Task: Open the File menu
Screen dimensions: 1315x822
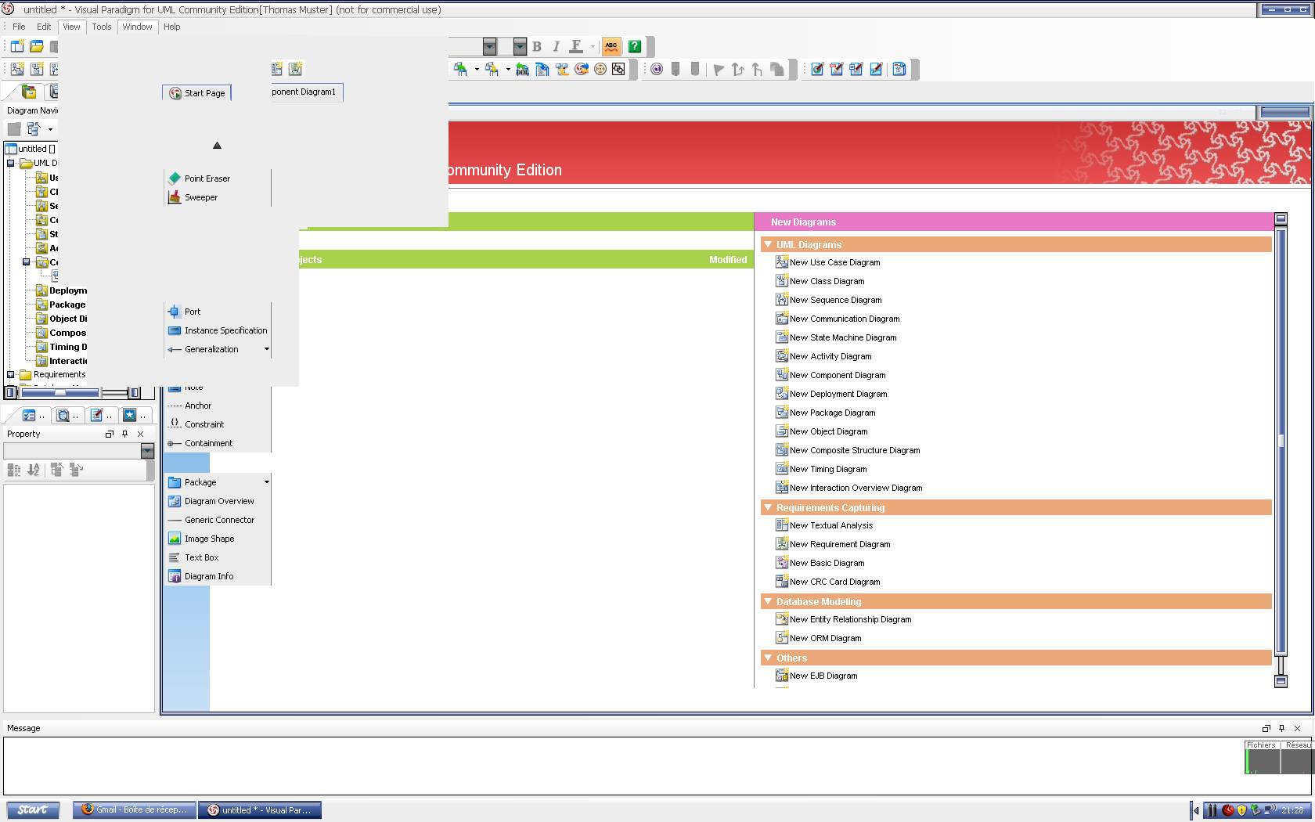Action: 19,27
